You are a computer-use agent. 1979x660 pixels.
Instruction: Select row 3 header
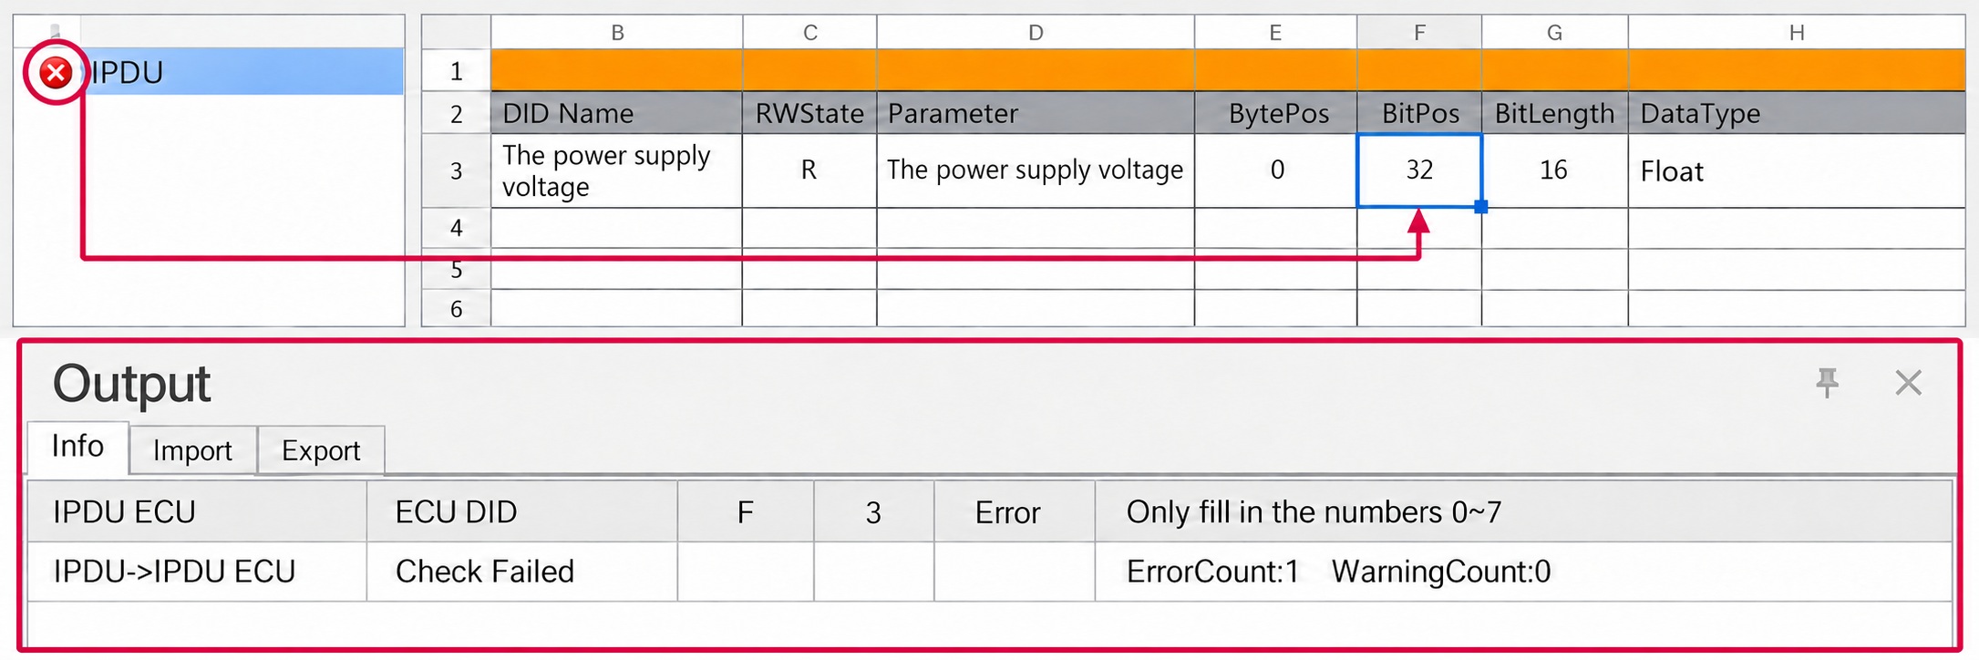point(457,170)
